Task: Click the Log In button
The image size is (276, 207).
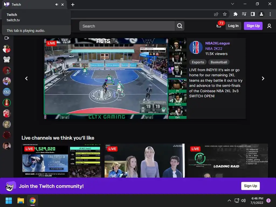Action: coord(233,26)
